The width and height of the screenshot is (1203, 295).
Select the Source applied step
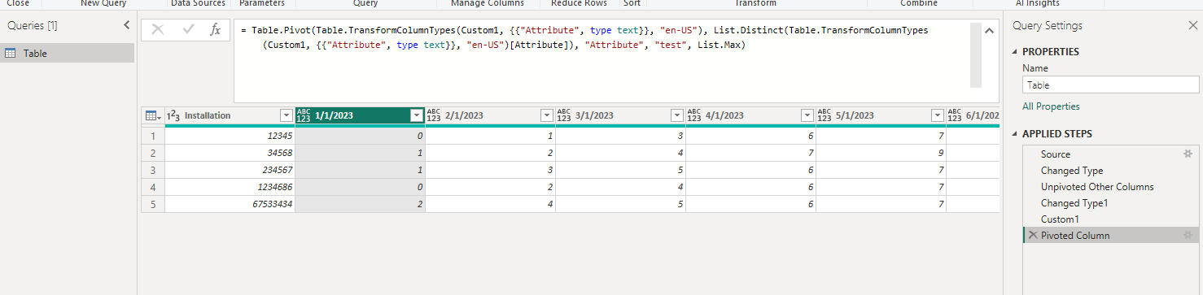[x=1111, y=154]
